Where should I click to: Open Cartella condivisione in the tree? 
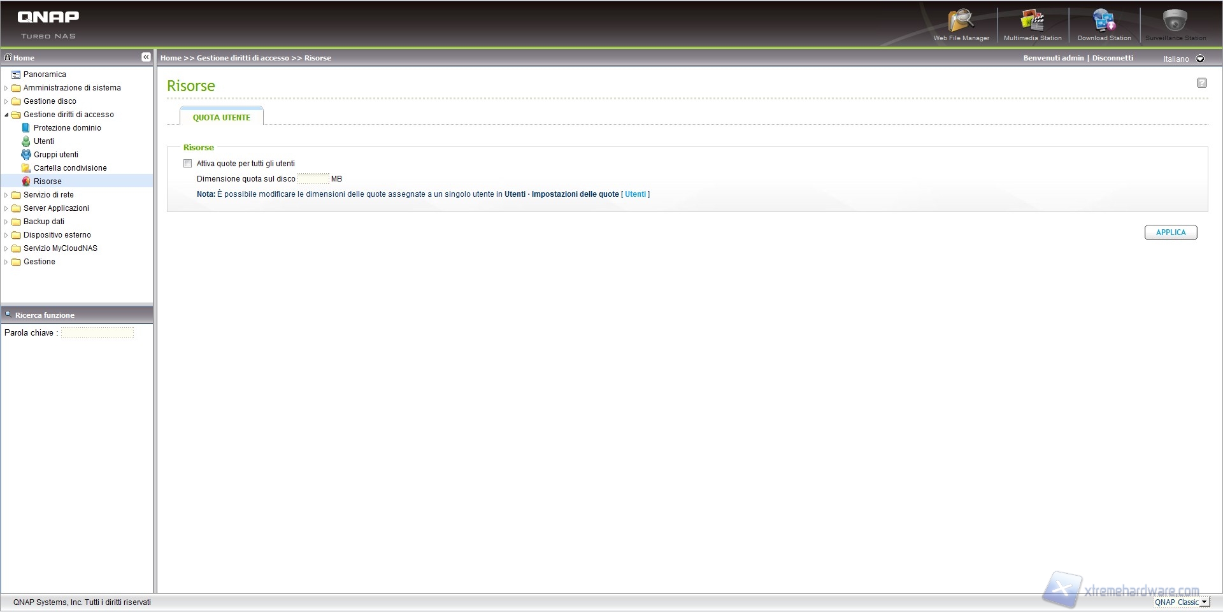click(x=70, y=168)
